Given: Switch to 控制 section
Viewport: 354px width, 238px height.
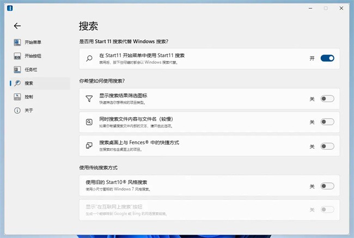Looking at the screenshot, I should 40,96.
